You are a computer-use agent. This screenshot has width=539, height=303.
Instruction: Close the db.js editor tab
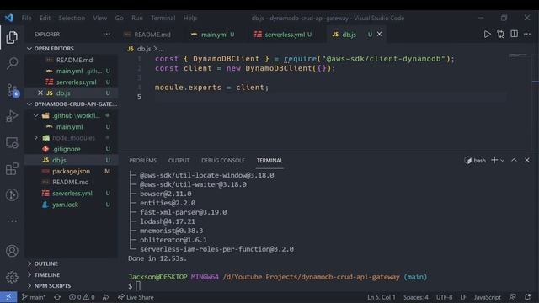click(379, 34)
